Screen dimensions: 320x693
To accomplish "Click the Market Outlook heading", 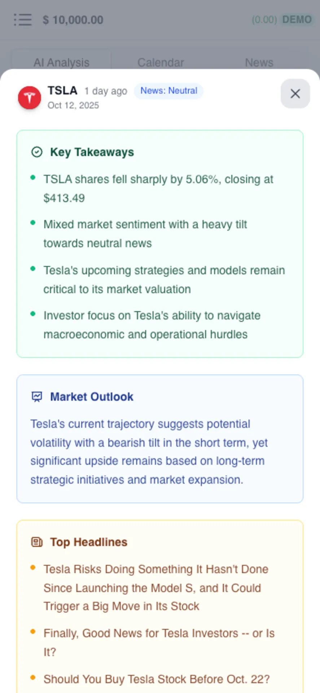I will pyautogui.click(x=92, y=397).
